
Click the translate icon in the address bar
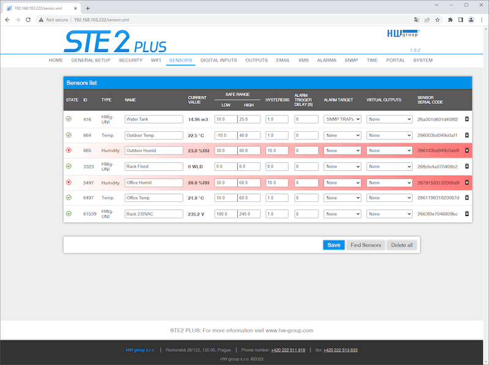click(416, 20)
